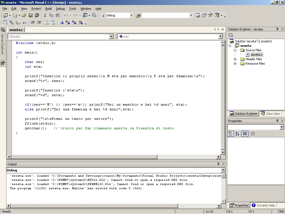
Task: Click the Comment Out Selection icon
Action: pyautogui.click(x=47, y=23)
